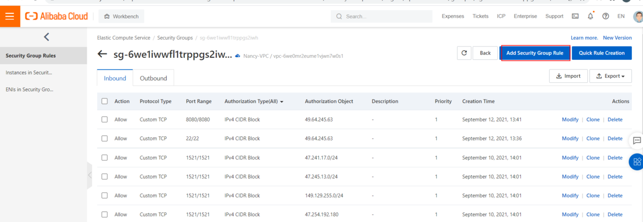Open the Cloud Shell icon in header
Screen dimensions: 643x222
coord(575,17)
